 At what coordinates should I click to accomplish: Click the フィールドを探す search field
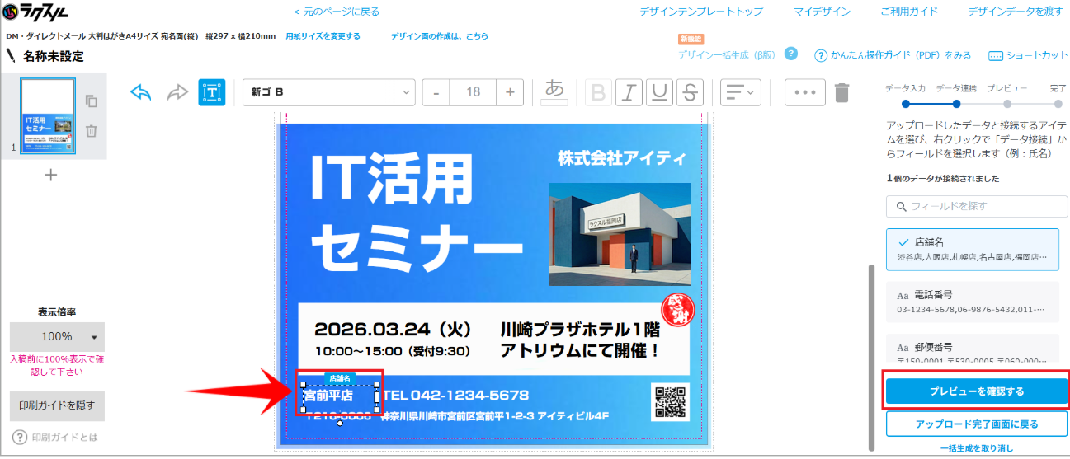[x=977, y=206]
